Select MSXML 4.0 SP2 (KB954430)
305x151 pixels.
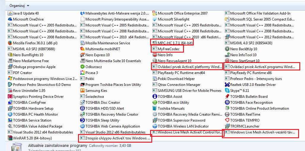(249, 43)
